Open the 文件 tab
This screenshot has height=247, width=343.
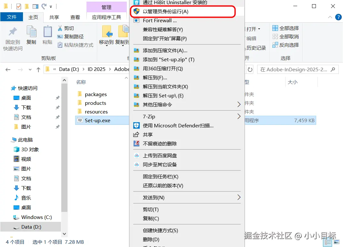coord(12,17)
